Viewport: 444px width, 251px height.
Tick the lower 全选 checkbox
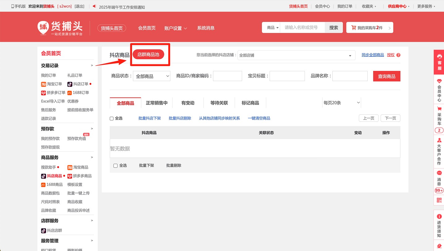point(115,166)
